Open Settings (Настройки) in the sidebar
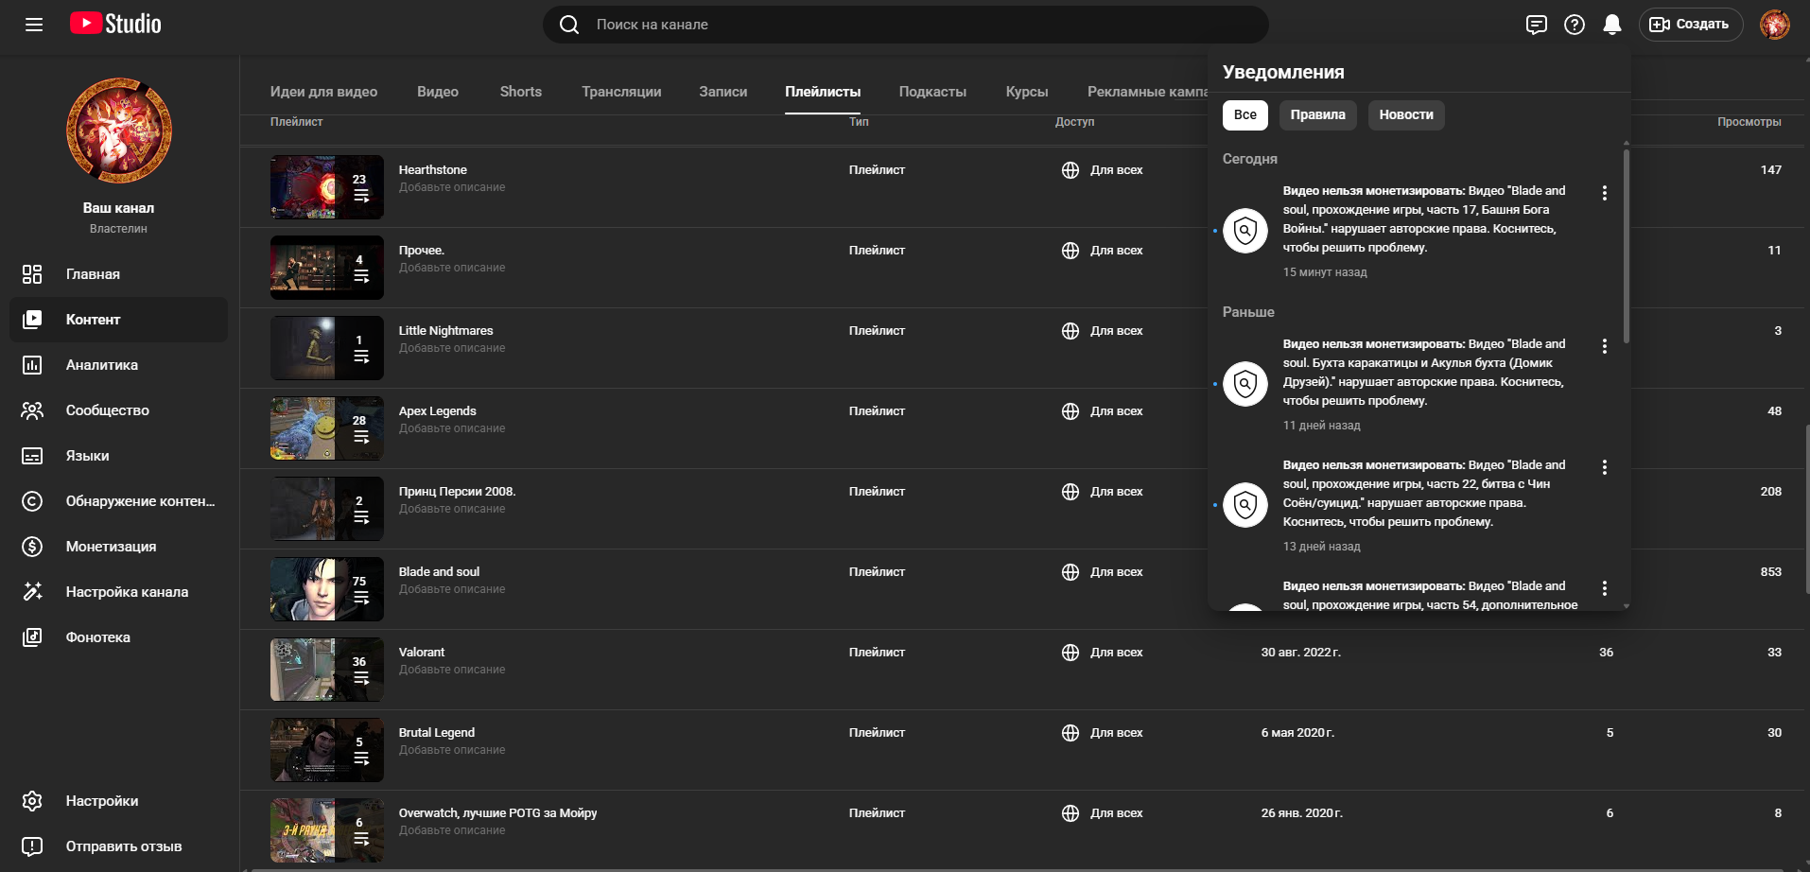This screenshot has height=872, width=1810. (x=102, y=801)
